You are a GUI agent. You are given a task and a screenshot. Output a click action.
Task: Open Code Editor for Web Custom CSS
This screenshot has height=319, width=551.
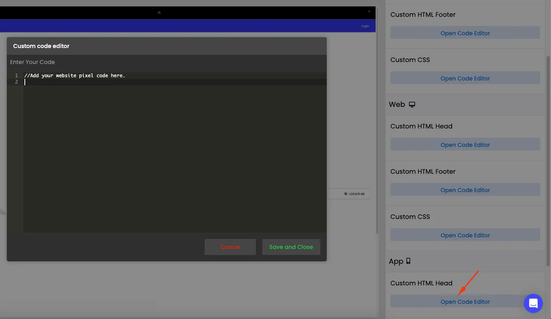[465, 235]
